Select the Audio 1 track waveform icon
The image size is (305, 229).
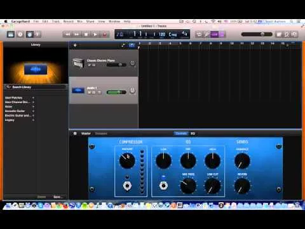point(78,90)
